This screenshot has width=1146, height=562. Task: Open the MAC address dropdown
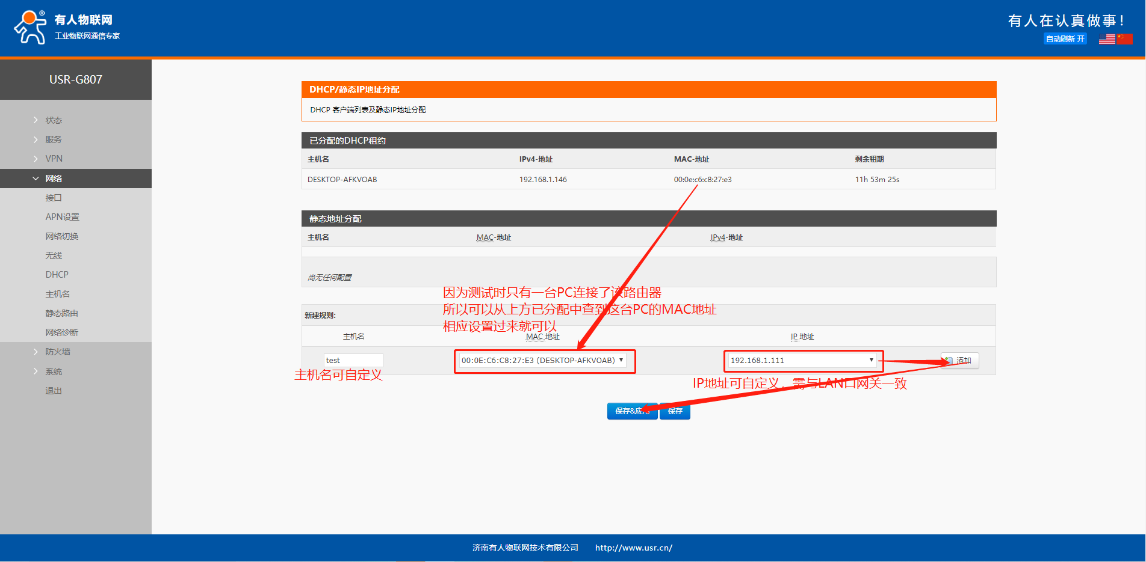pos(542,361)
